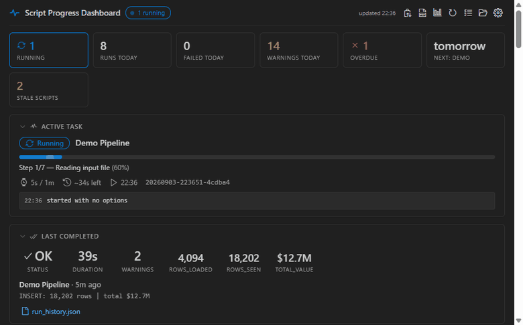Click the scrollbar up arrow
The width and height of the screenshot is (523, 325).
click(x=518, y=4)
